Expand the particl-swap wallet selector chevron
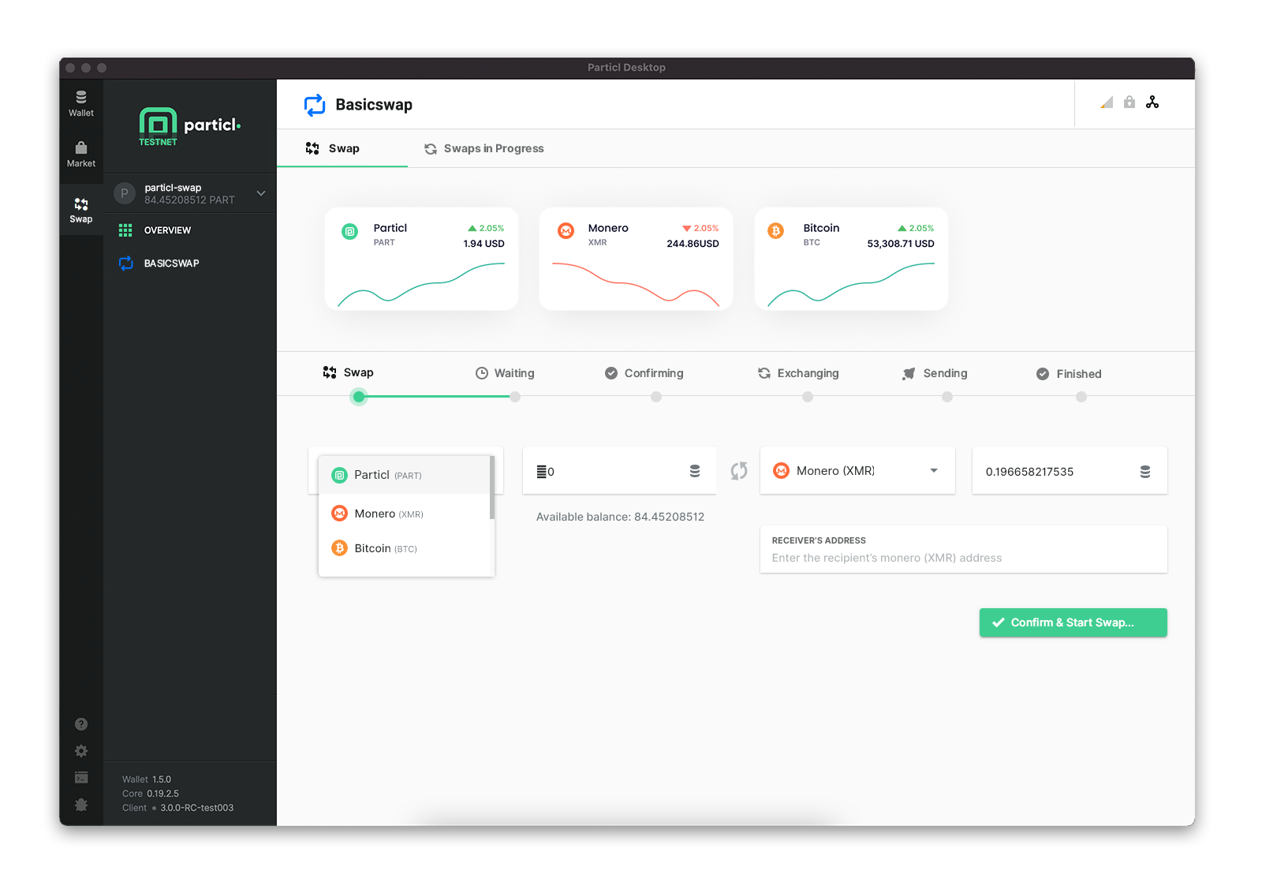This screenshot has height=893, width=1262. [x=261, y=193]
